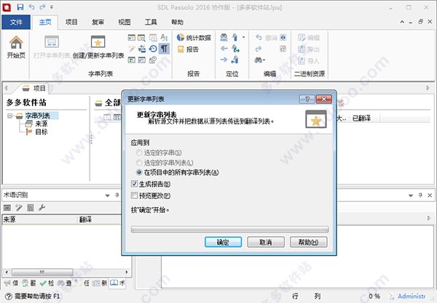
Task: Click the status bar help circle icon
Action: 9,296
